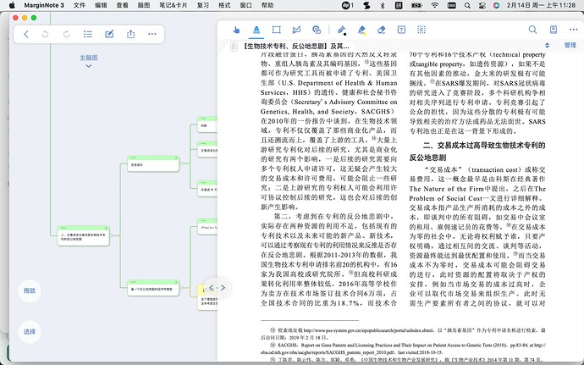Select the text box tool
The image size is (584, 365).
401,30
